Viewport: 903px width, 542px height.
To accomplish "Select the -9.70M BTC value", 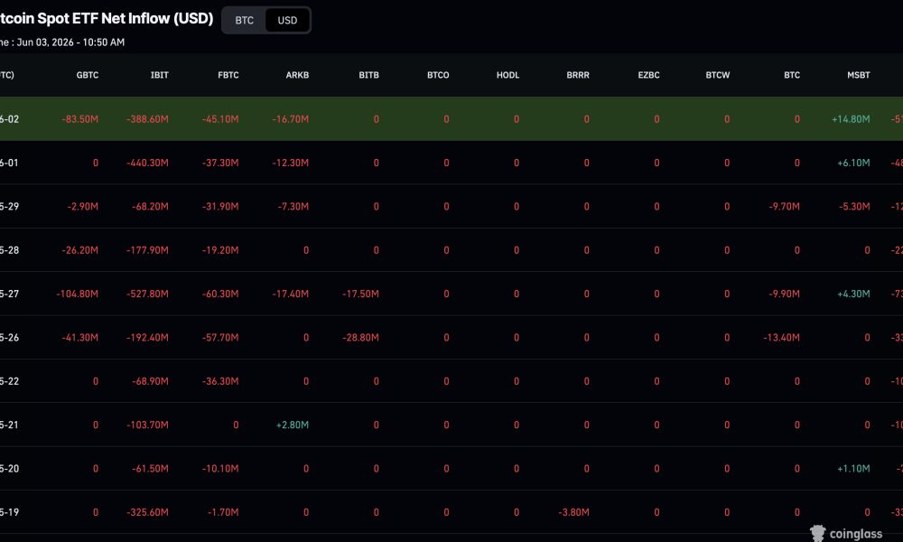I will click(784, 206).
